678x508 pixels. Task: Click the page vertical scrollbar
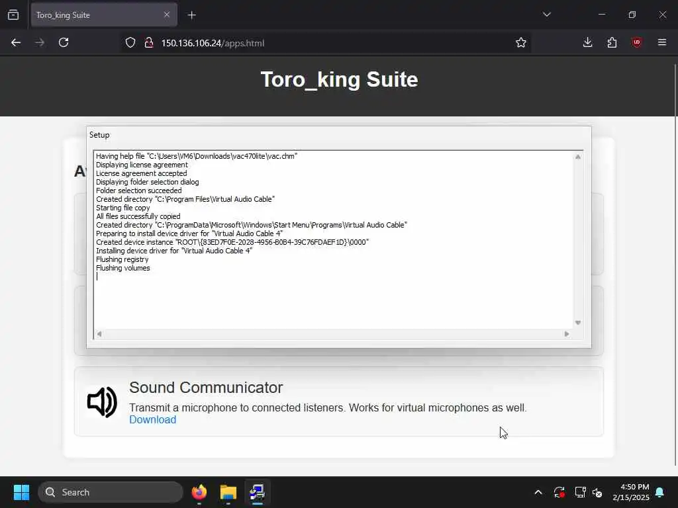(675, 265)
